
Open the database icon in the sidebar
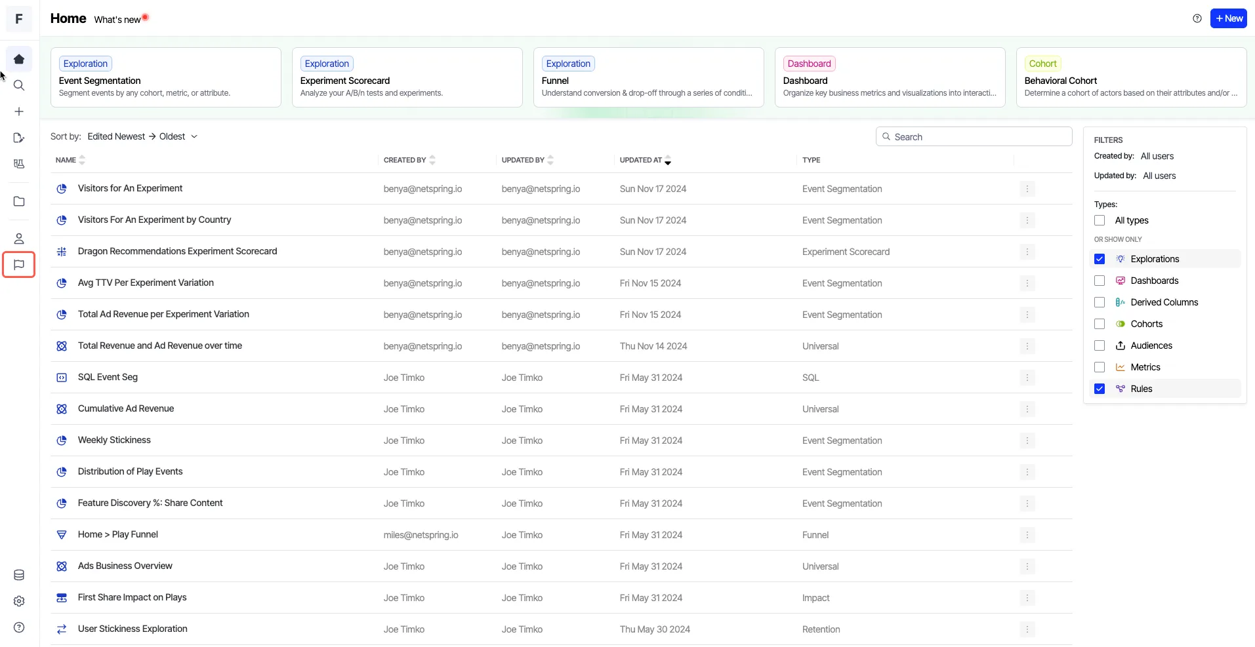(x=19, y=575)
